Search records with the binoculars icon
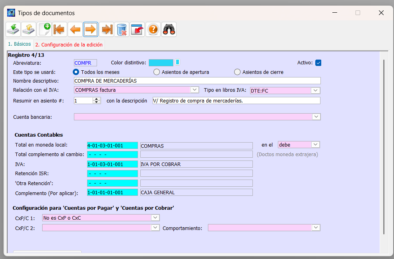The height and width of the screenshot is (259, 394). click(169, 29)
